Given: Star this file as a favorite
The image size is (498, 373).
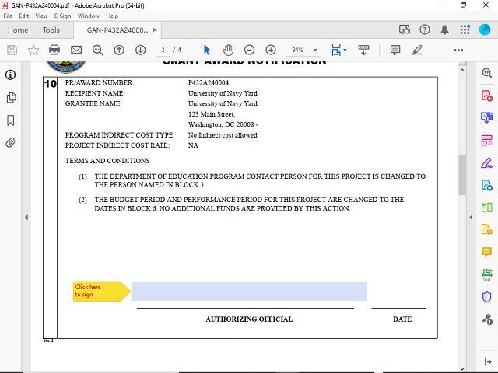Looking at the screenshot, I should (x=33, y=50).
